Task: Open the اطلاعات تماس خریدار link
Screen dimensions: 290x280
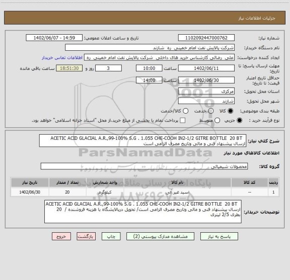Action: click(x=62, y=58)
